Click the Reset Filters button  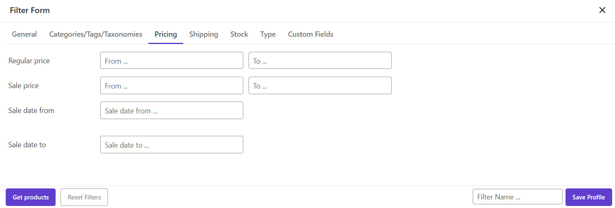click(84, 197)
